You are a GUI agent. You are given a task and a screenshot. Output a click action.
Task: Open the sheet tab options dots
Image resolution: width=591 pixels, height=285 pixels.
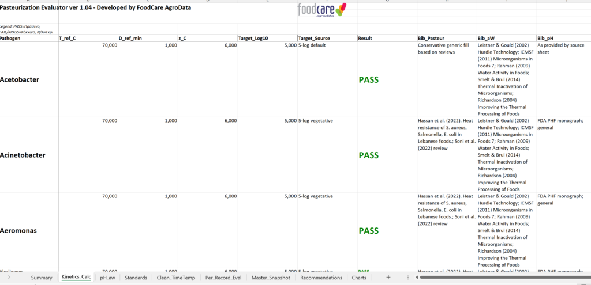408,278
